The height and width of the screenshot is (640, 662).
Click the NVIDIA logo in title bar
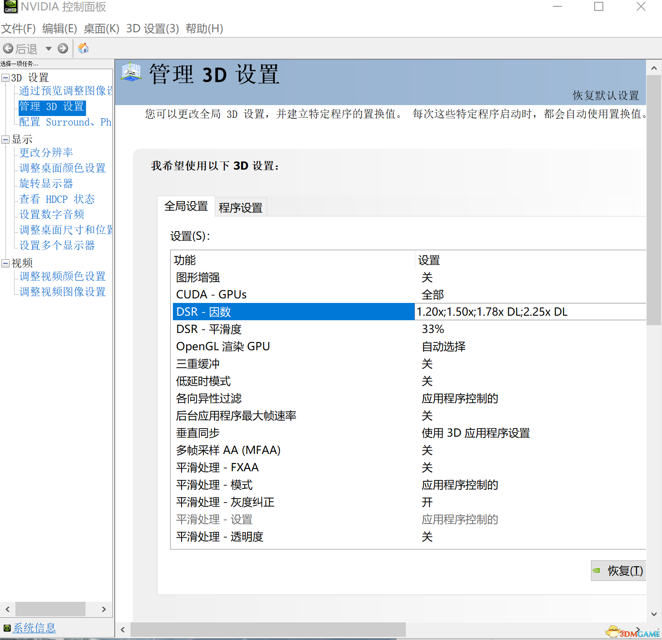[10, 6]
